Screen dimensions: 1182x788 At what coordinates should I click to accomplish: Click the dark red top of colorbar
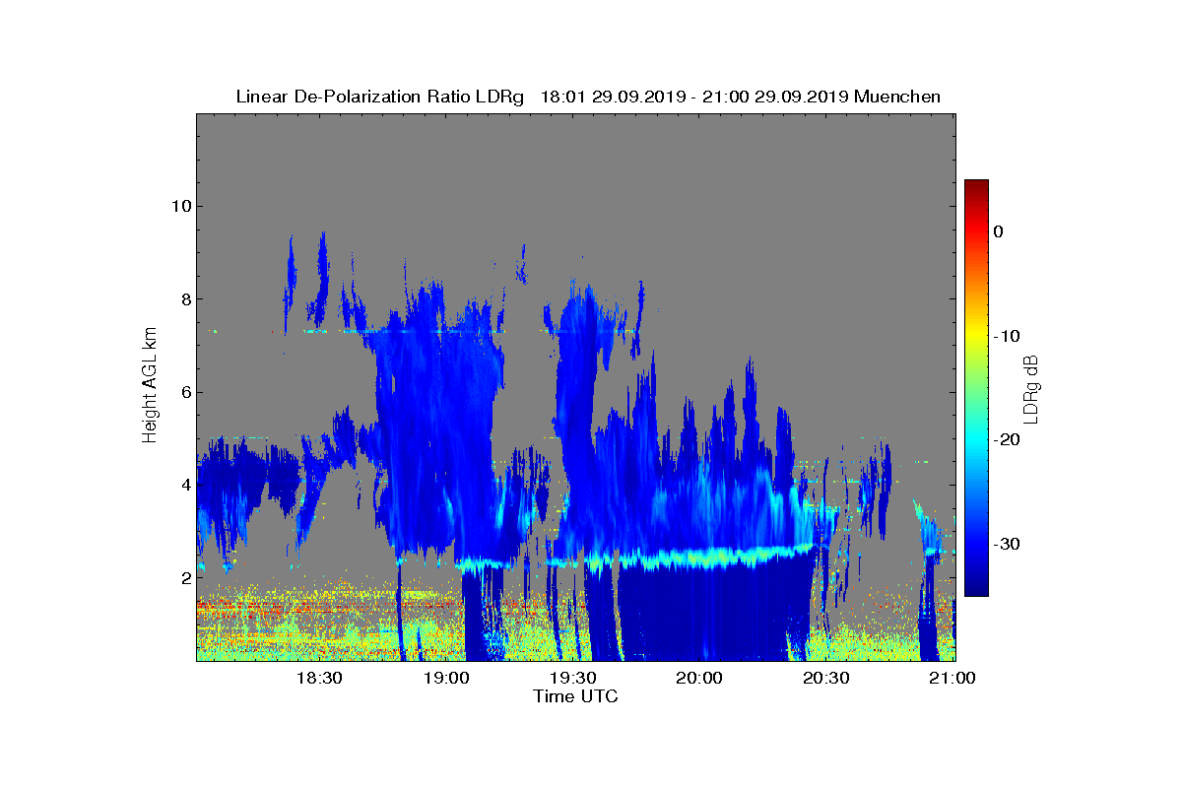(976, 187)
